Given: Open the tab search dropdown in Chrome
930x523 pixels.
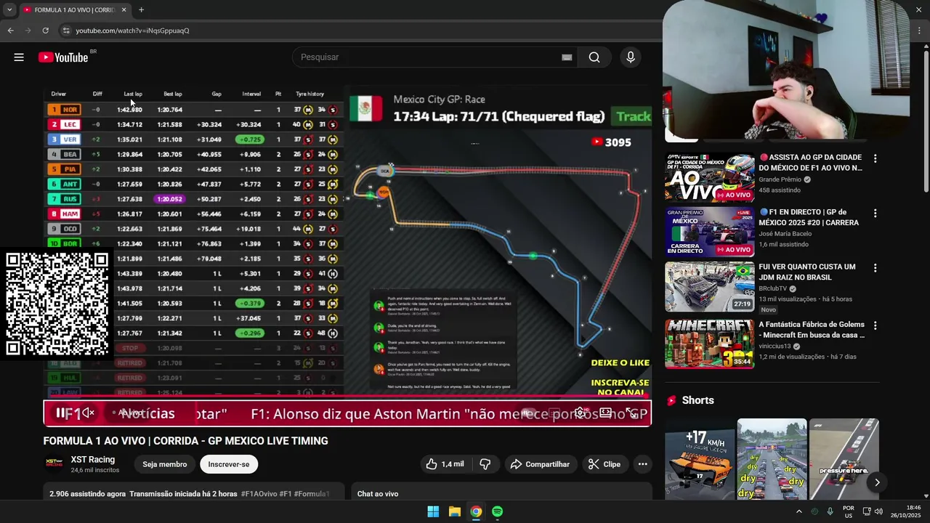Looking at the screenshot, I should tap(9, 10).
